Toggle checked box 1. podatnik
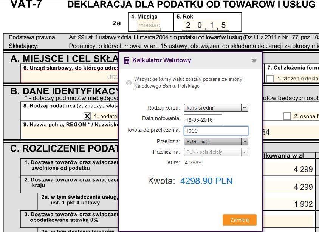This screenshot has height=232, width=319. pyautogui.click(x=87, y=116)
